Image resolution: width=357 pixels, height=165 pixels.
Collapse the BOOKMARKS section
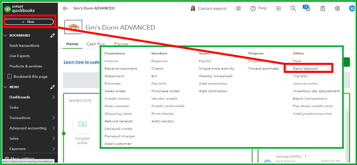point(6,35)
